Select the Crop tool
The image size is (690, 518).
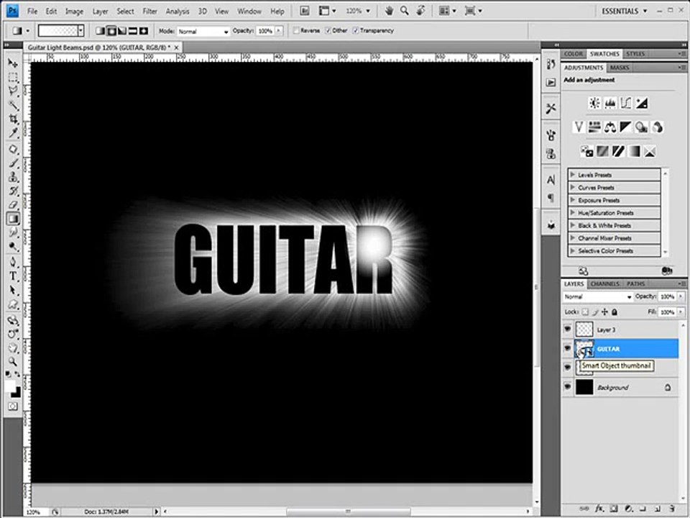pyautogui.click(x=13, y=119)
